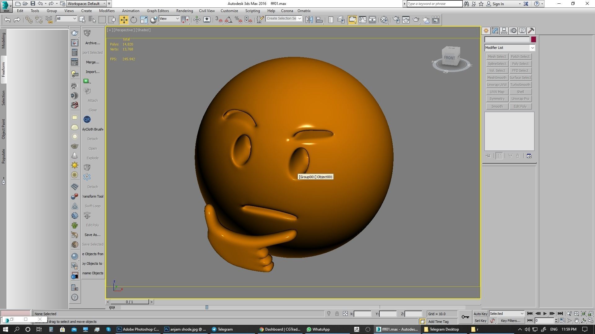Switch to the Motion command panel tab
This screenshot has height=334, width=595.
(x=513, y=31)
